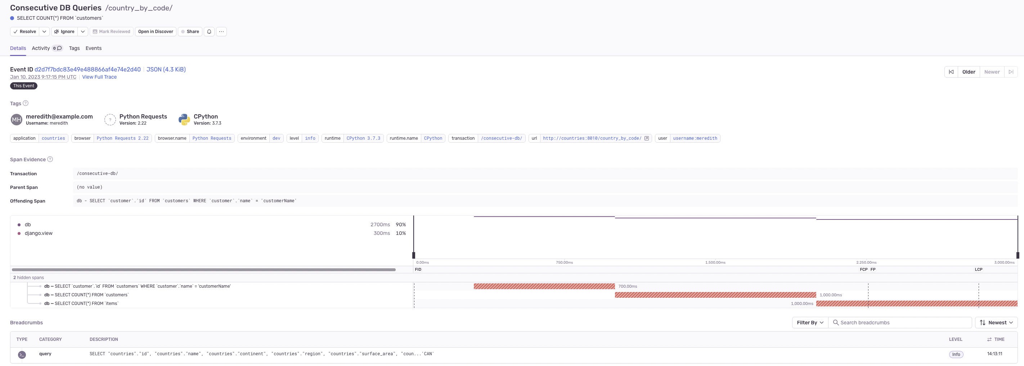Click the level tag value info
Screen dimensions: 1024x366
(x=310, y=138)
